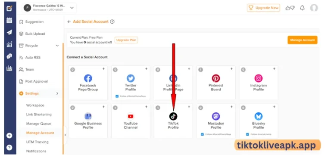The width and height of the screenshot is (331, 155).
Task: Select Manage Account submenu item
Action: [40, 133]
